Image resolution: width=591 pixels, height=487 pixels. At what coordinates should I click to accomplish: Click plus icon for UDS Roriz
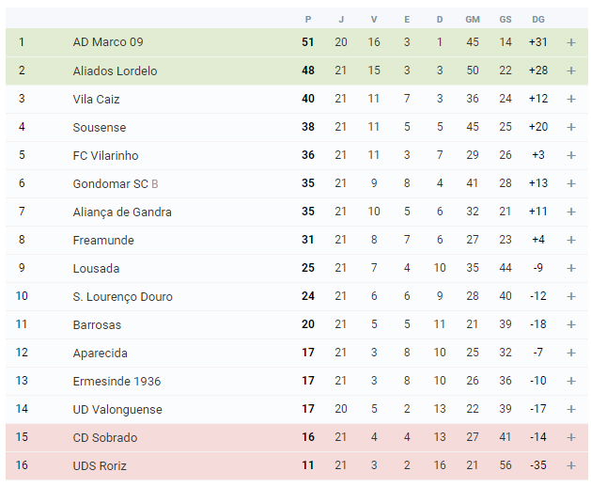point(571,465)
